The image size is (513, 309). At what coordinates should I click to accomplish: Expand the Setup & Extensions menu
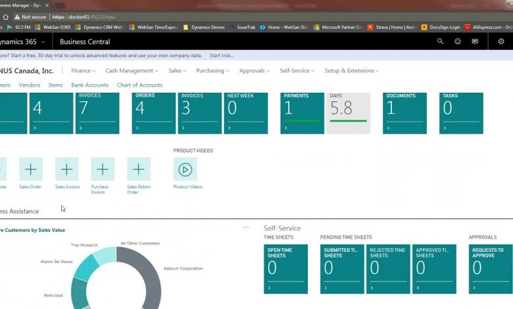point(352,70)
